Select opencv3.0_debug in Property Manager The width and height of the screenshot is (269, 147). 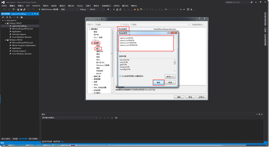(19, 26)
